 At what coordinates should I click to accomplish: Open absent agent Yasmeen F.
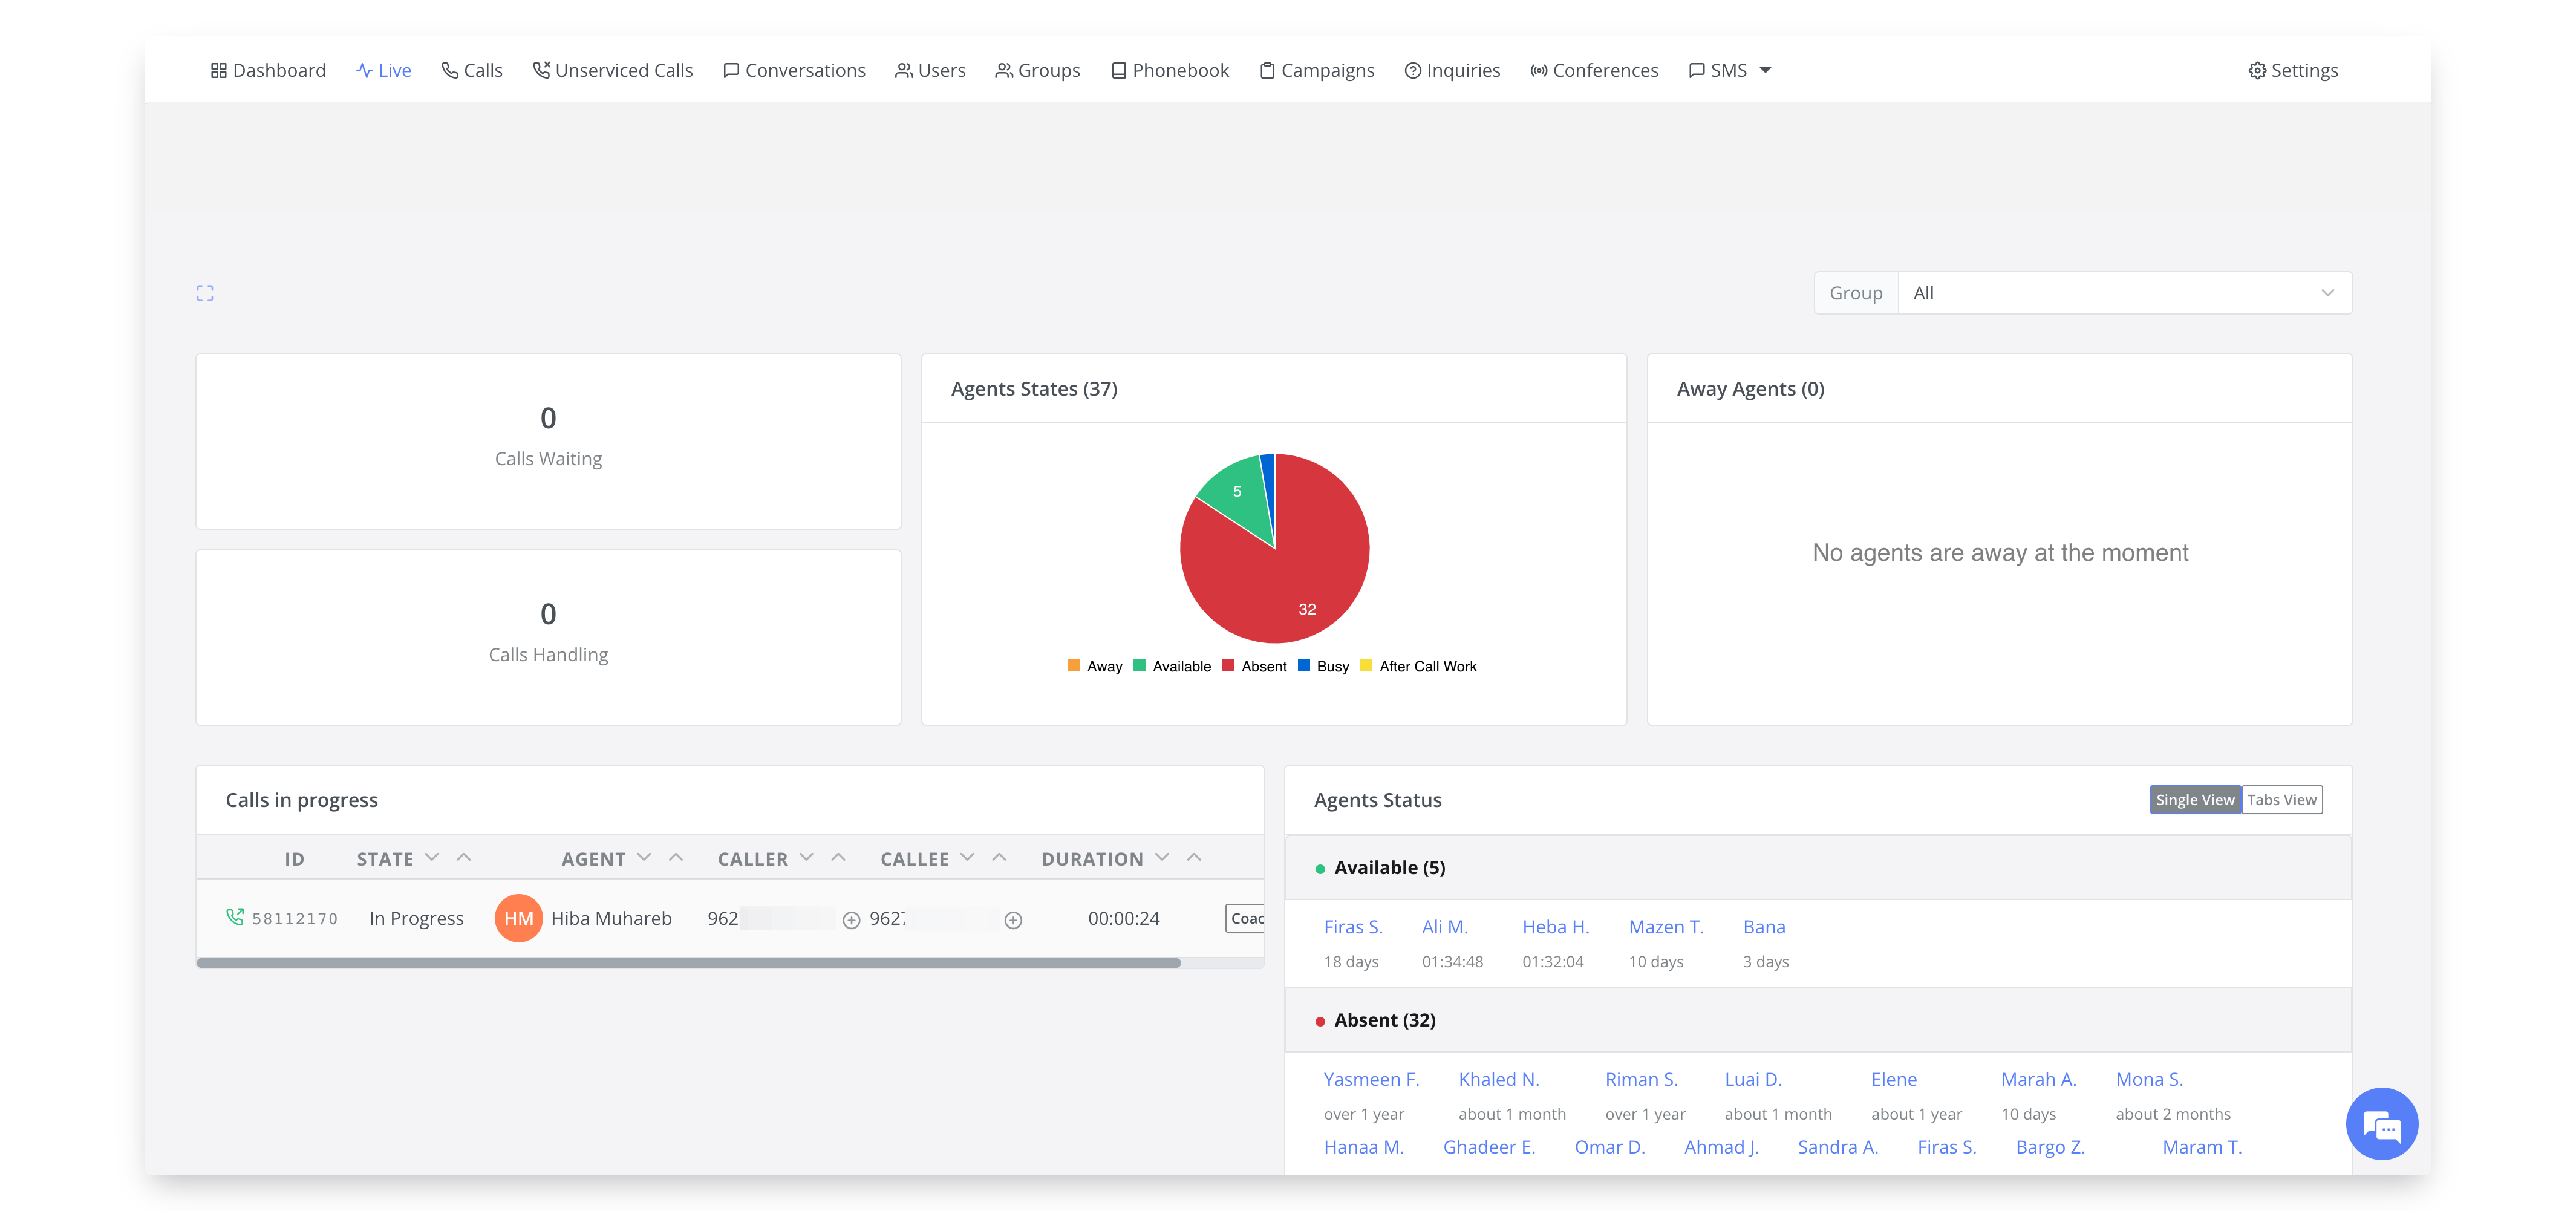[1371, 1079]
